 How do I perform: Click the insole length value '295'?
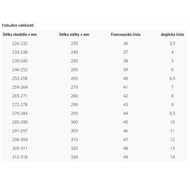(x=74, y=113)
